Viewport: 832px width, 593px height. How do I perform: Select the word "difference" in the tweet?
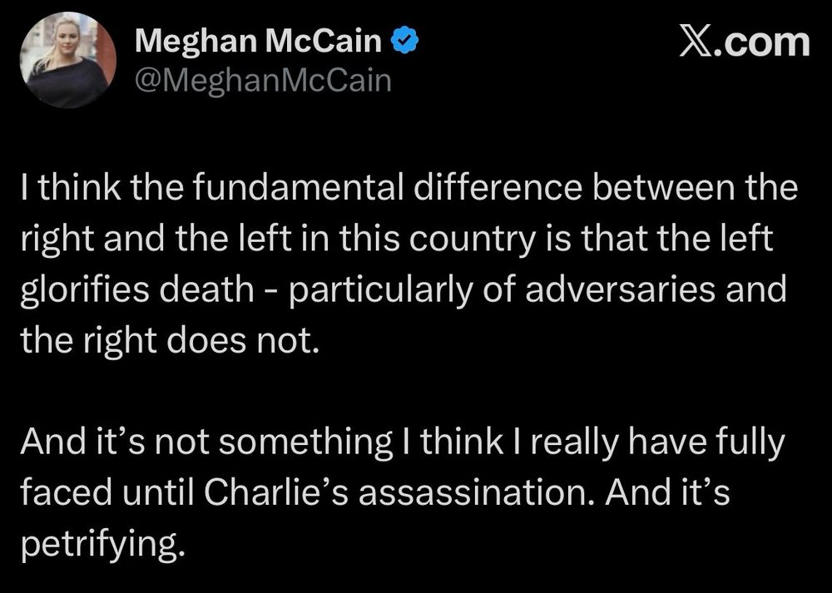coord(498,187)
